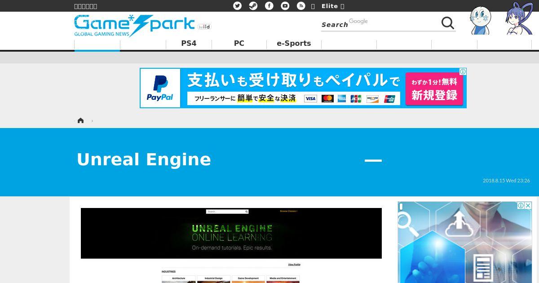Open the Facebook icon in top bar
The image size is (539, 283).
pos(269,6)
